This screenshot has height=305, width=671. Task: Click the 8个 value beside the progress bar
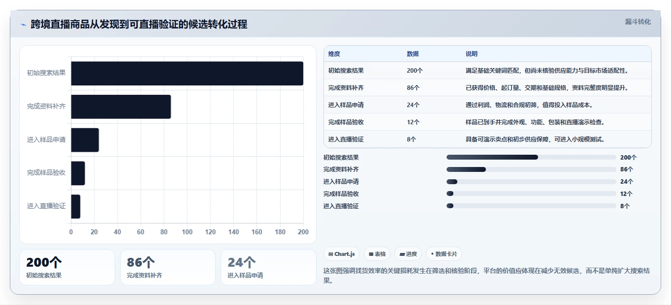point(625,206)
